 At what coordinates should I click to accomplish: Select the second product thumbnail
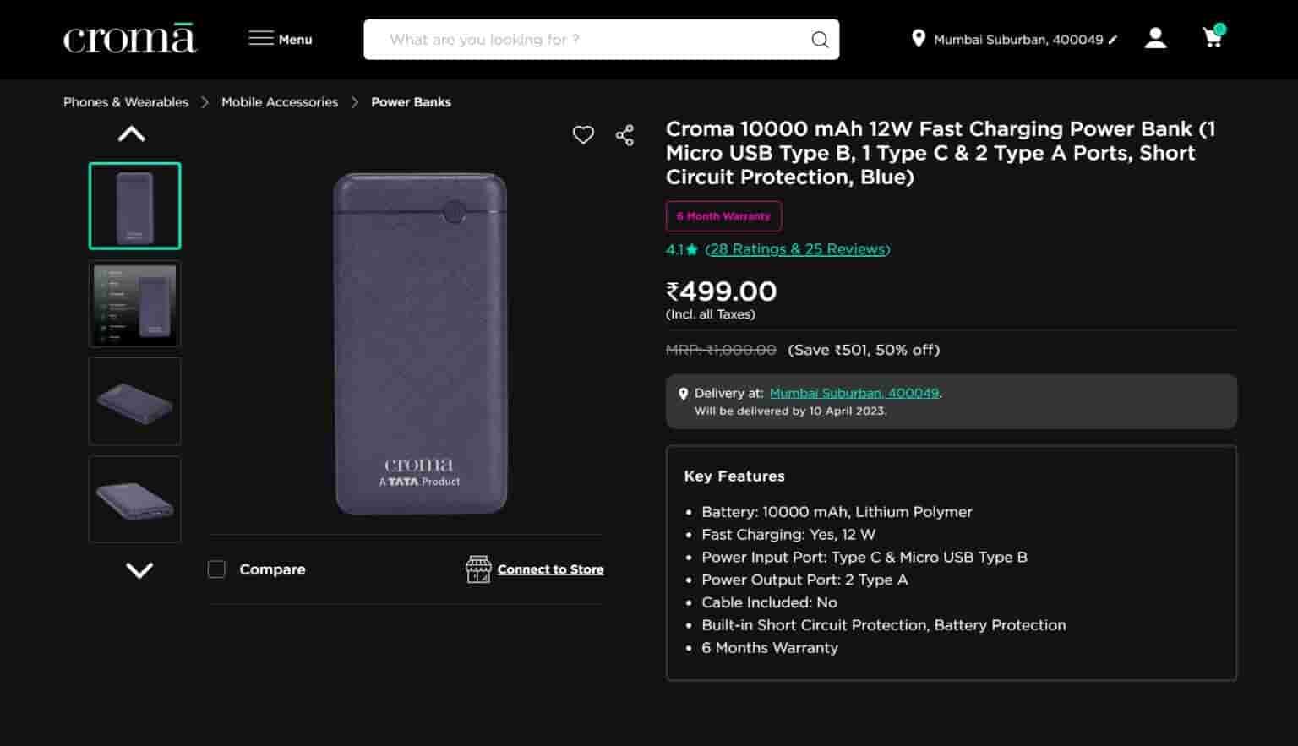[x=134, y=304]
